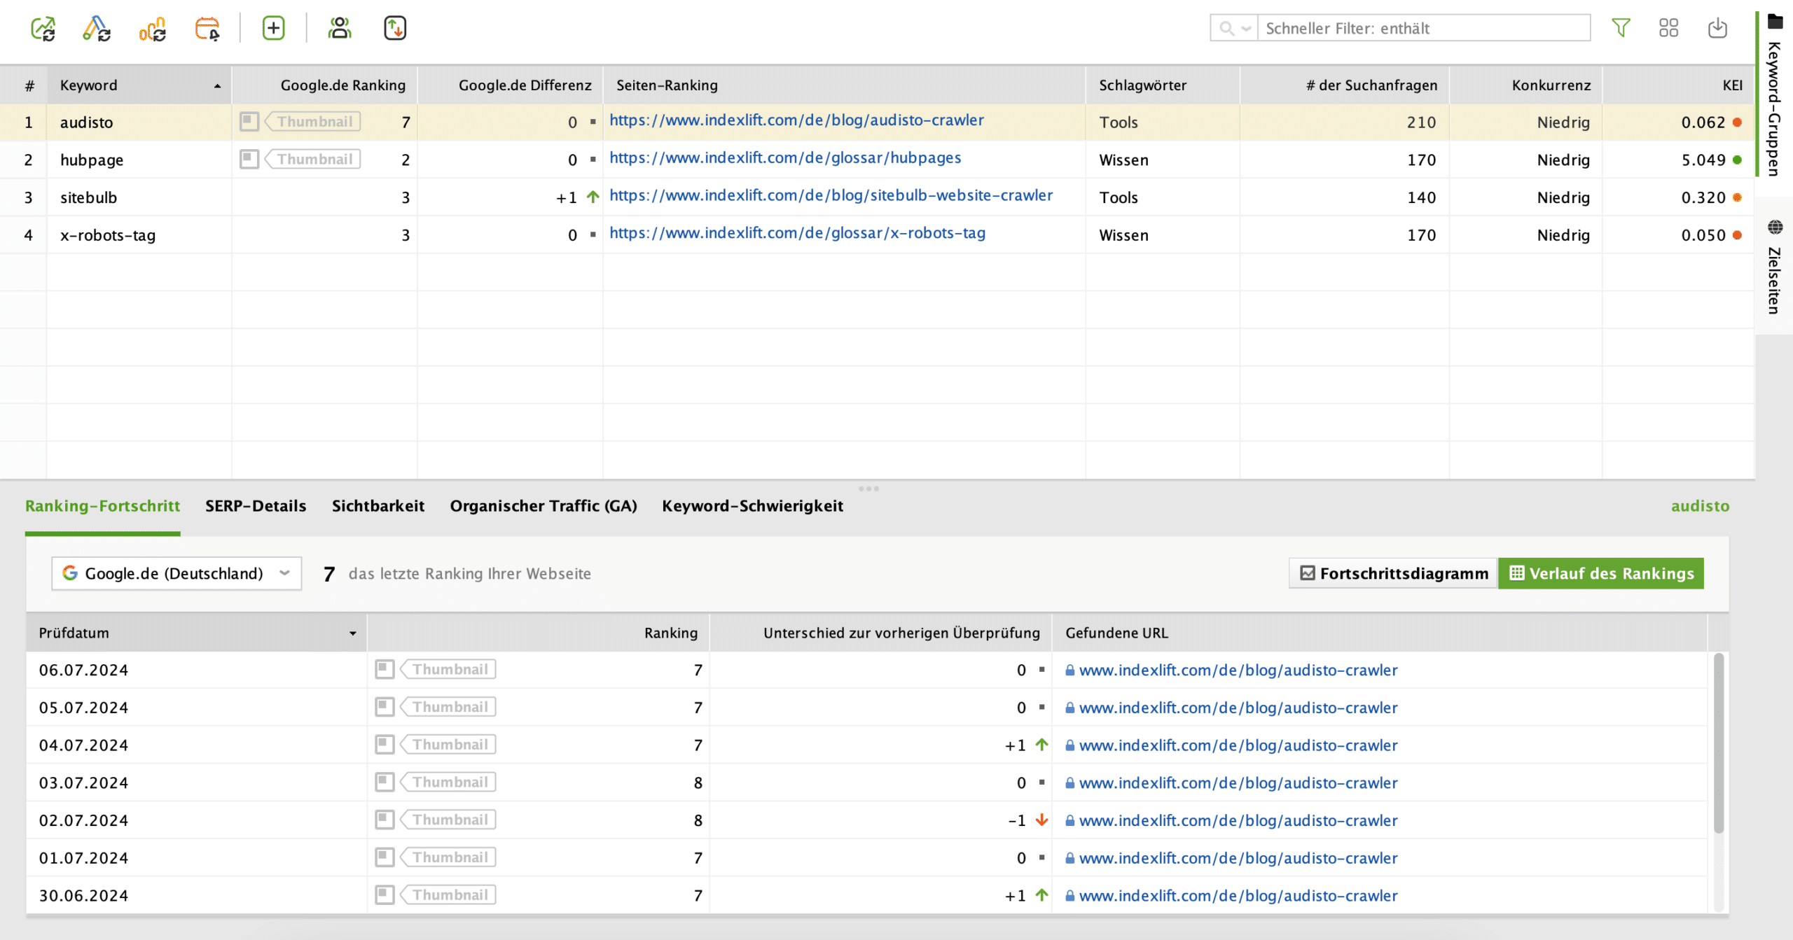1793x940 pixels.
Task: Switch to SERP-Details tab
Action: point(256,506)
